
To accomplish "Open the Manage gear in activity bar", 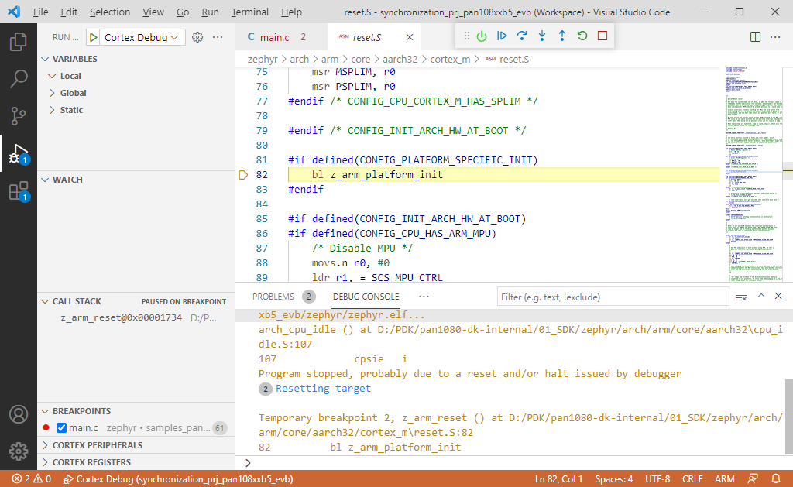I will [x=19, y=451].
